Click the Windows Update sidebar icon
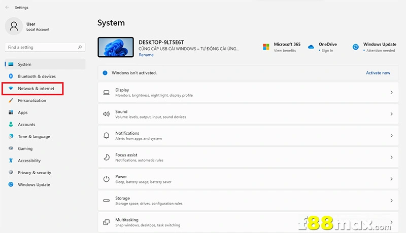The height and width of the screenshot is (233, 406). pyautogui.click(x=11, y=184)
